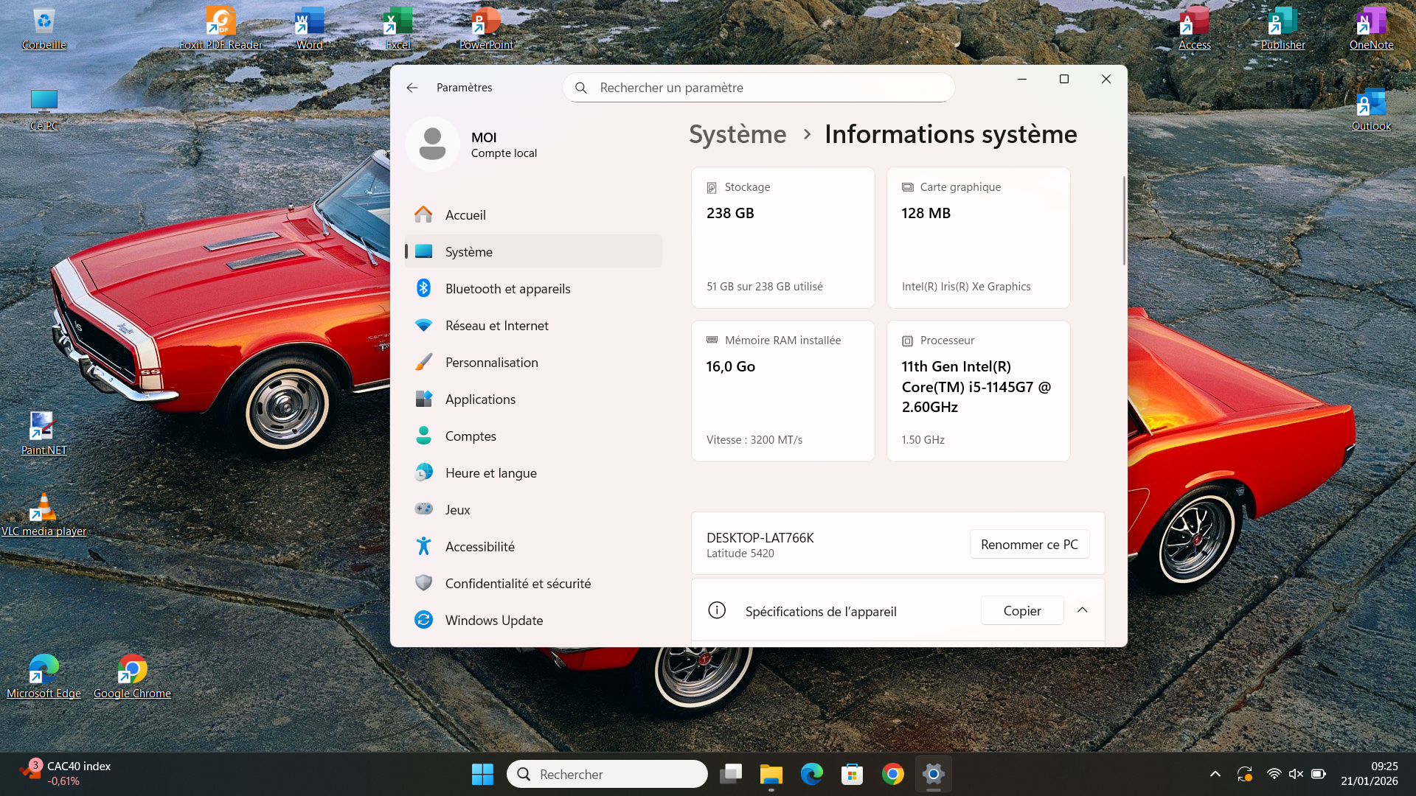Click the Settings back arrow
1416x796 pixels.
[412, 88]
